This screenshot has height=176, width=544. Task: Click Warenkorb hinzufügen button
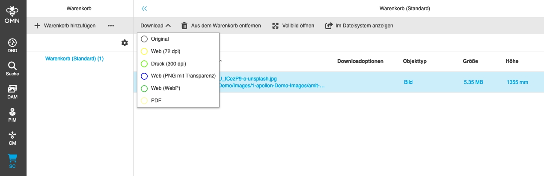65,26
